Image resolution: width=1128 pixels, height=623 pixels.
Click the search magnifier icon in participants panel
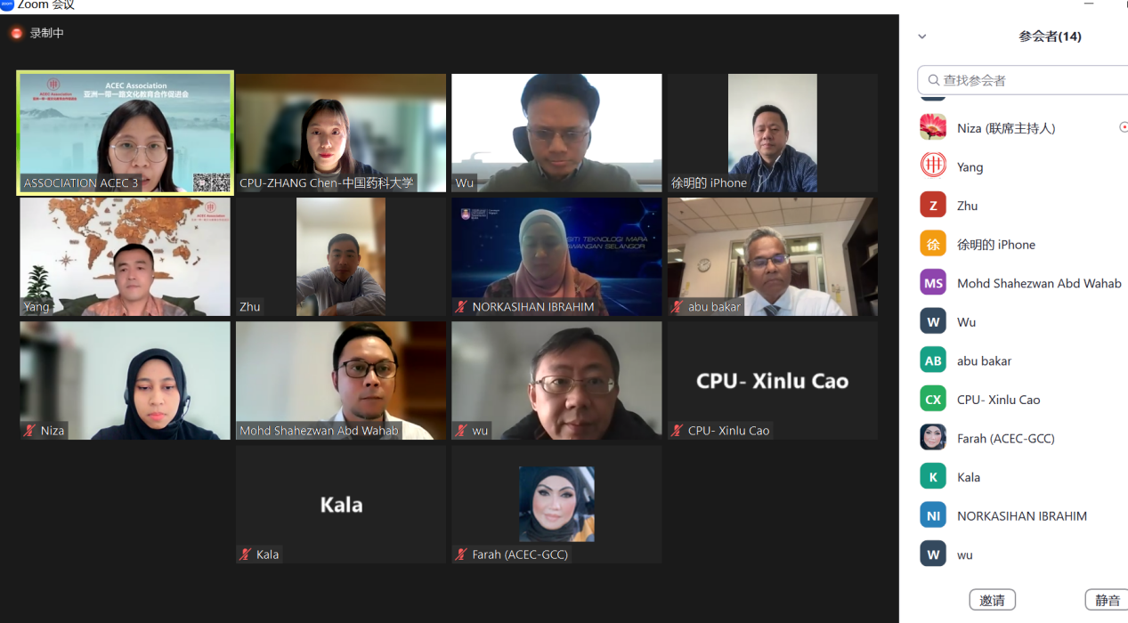[934, 80]
